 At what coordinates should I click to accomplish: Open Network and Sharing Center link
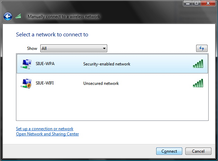pos(47,134)
